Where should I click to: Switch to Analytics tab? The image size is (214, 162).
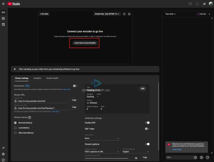tap(37, 78)
